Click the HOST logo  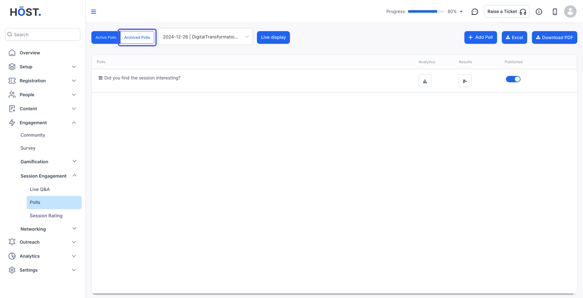click(x=25, y=12)
